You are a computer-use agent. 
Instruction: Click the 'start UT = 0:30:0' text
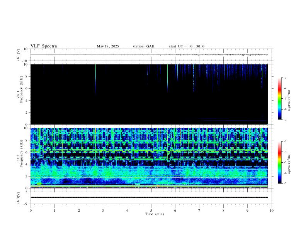click(187, 46)
